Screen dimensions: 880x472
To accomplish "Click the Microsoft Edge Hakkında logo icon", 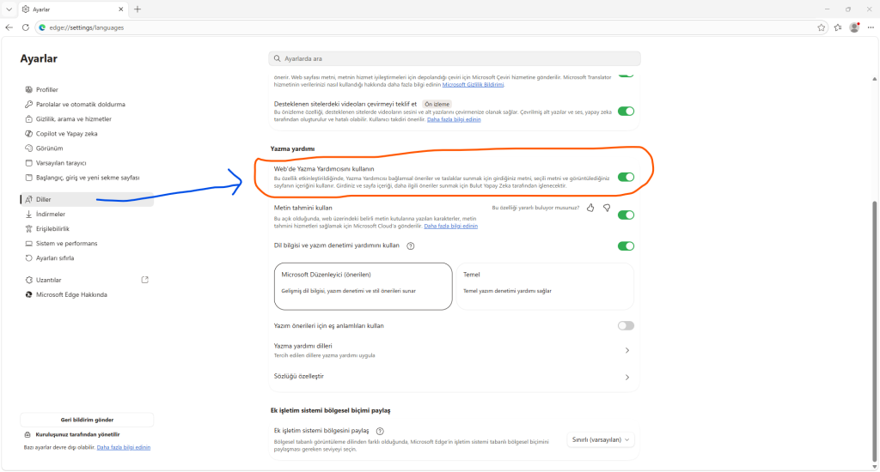I will (x=28, y=294).
